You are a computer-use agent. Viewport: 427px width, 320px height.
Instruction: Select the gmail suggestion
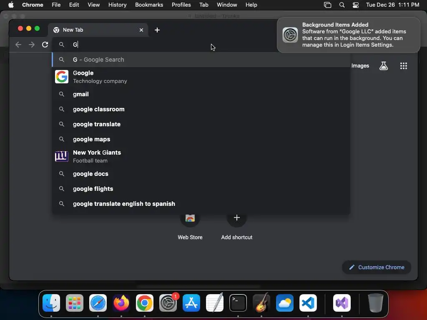(x=201, y=94)
